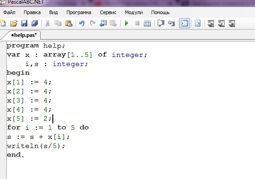Click the line 'program help;'
This screenshot has width=255, height=179.
coord(36,46)
